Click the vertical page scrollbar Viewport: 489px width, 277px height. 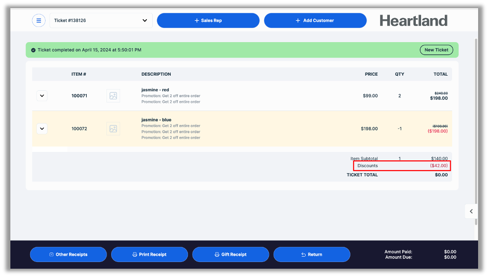pyautogui.click(x=476, y=119)
